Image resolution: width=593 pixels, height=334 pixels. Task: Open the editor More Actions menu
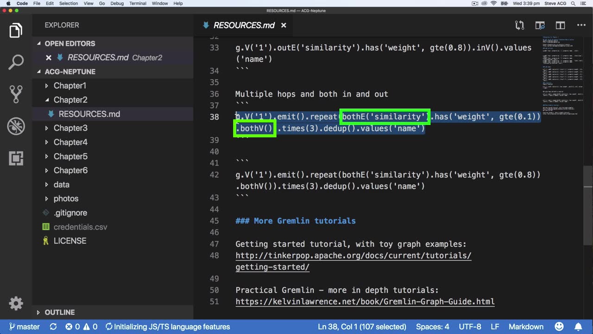click(x=581, y=25)
